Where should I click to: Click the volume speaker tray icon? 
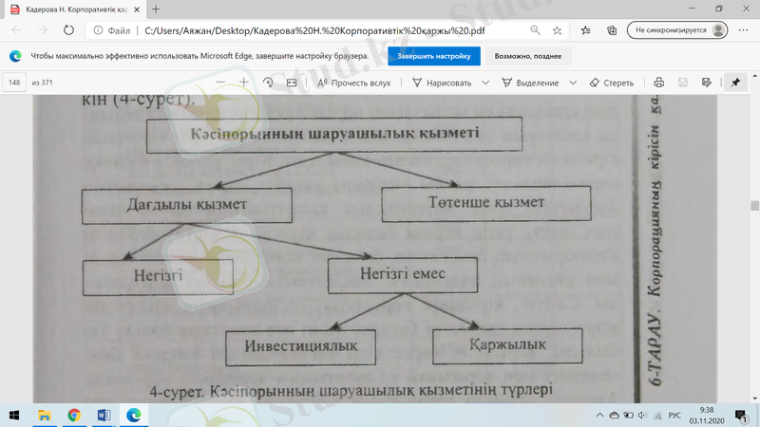(643, 416)
